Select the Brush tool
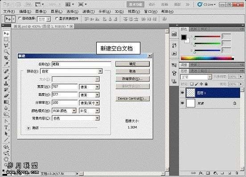Image resolution: width=246 pixels, height=177 pixels. point(6,78)
